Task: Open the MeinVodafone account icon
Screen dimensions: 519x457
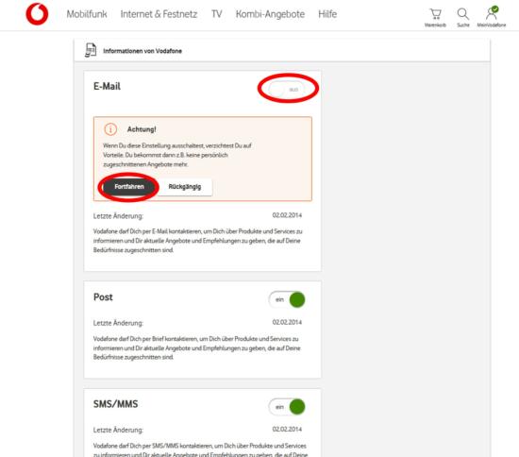Action: (x=492, y=13)
